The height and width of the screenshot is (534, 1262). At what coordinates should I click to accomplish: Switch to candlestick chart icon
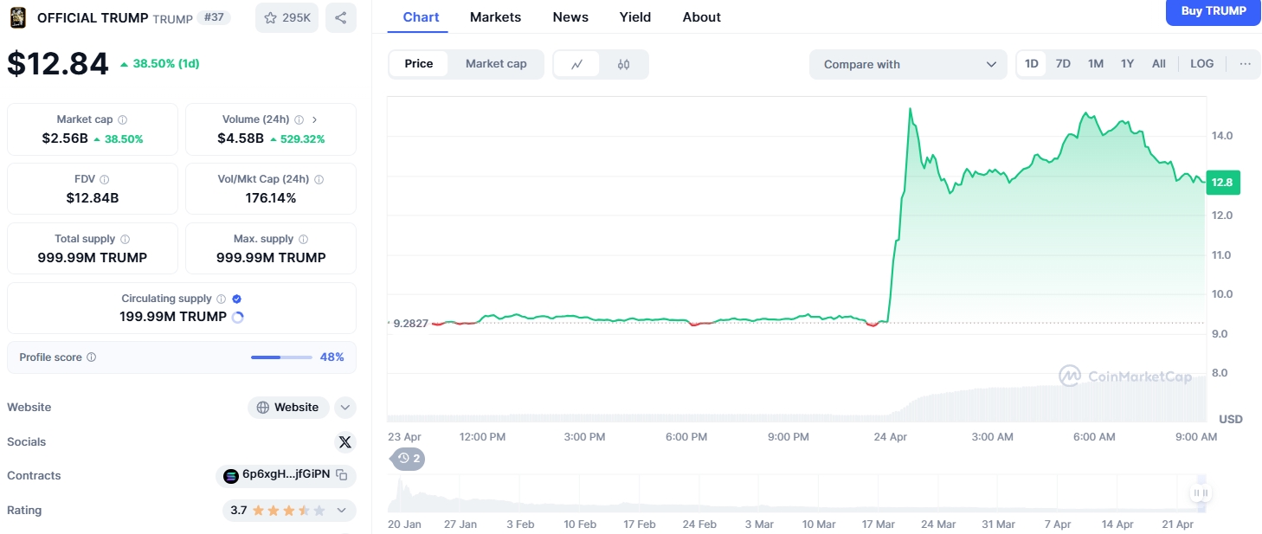point(623,64)
